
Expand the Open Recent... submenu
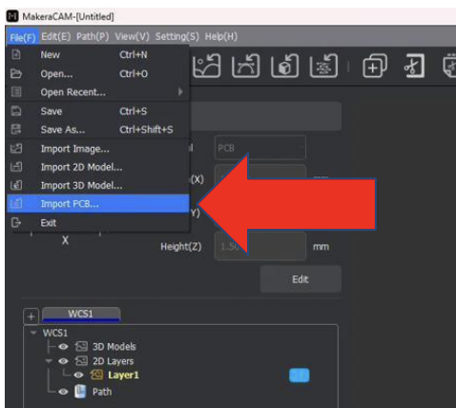point(98,92)
